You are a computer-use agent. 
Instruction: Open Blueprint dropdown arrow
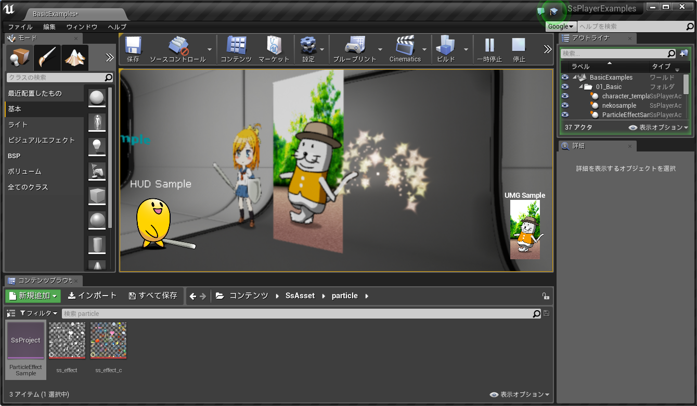click(x=380, y=49)
